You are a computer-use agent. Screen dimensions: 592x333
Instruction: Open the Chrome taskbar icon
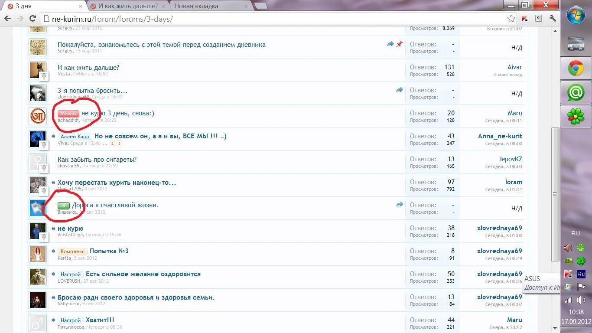coord(576,68)
